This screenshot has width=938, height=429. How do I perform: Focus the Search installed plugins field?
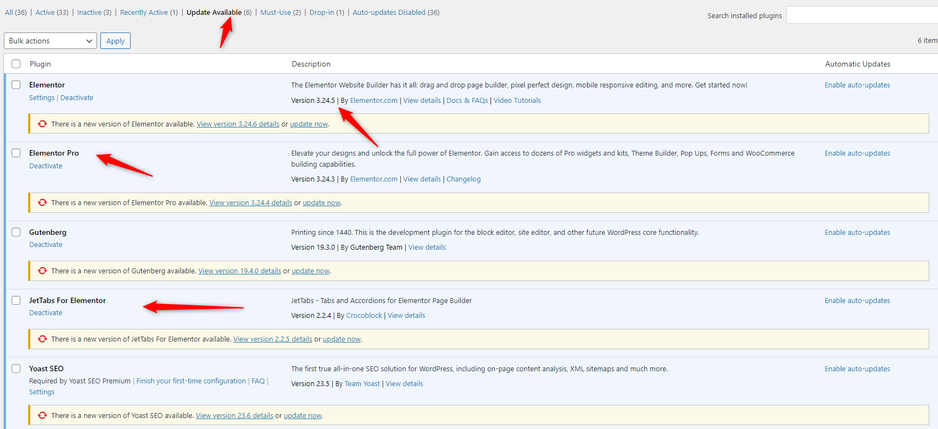(862, 15)
